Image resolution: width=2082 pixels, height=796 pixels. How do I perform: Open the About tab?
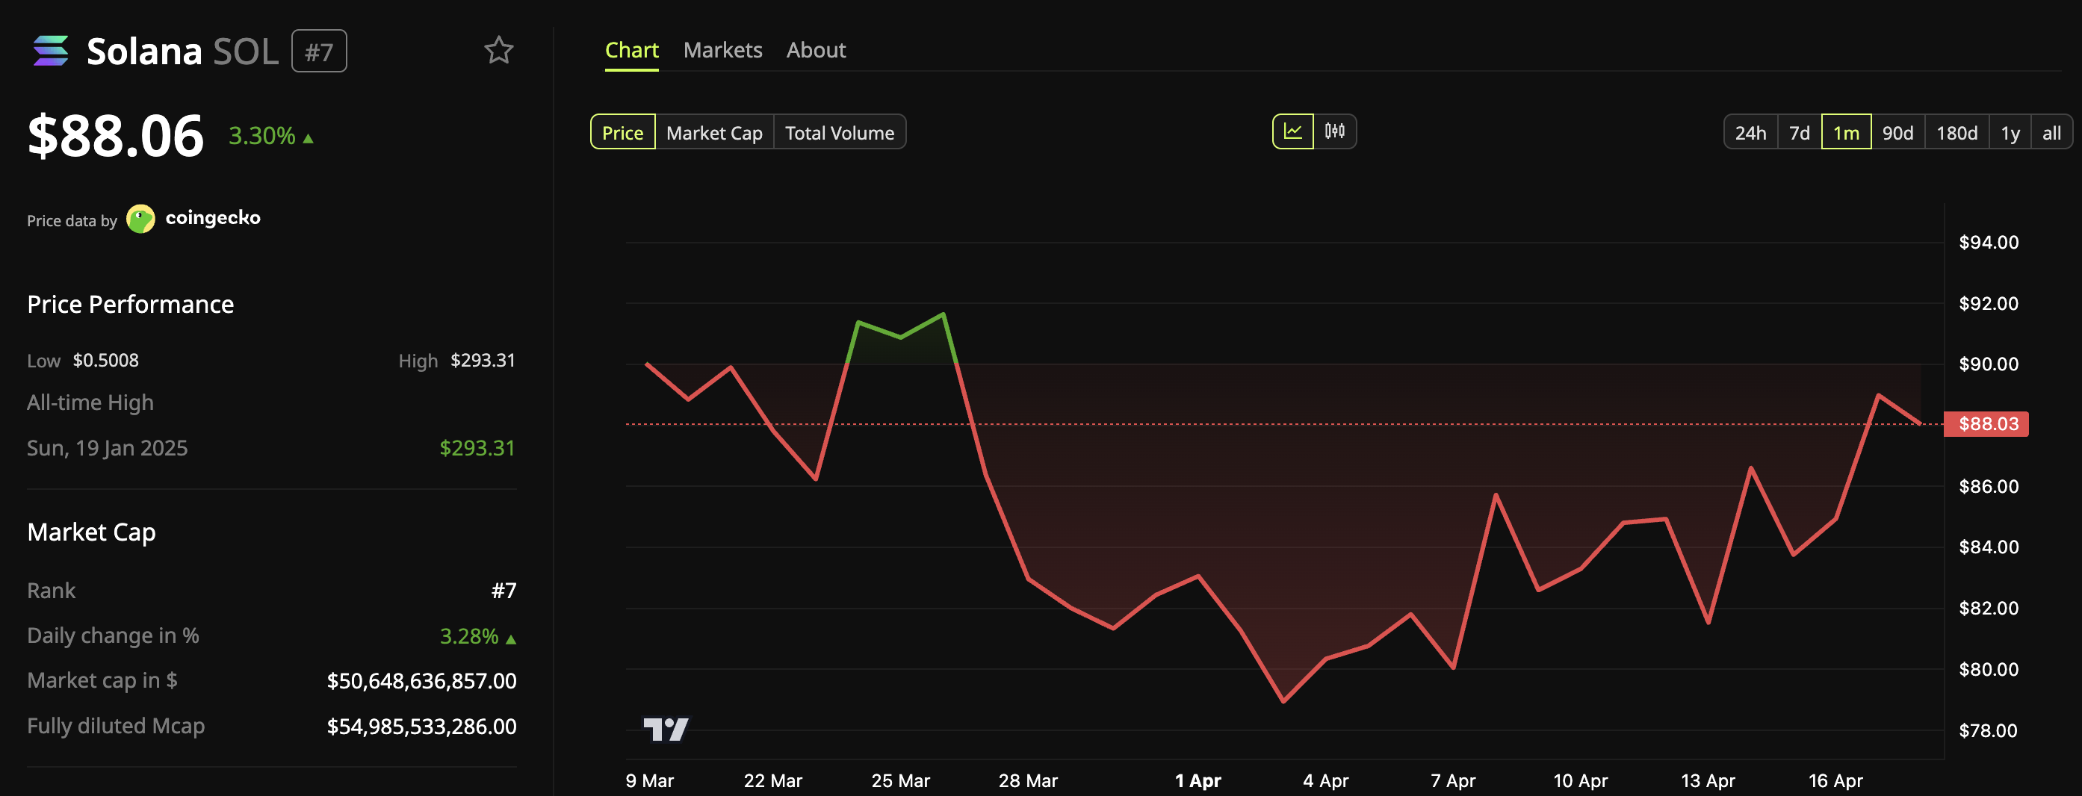[817, 50]
